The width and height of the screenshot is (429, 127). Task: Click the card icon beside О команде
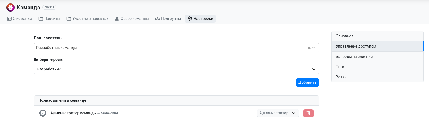coord(9,19)
